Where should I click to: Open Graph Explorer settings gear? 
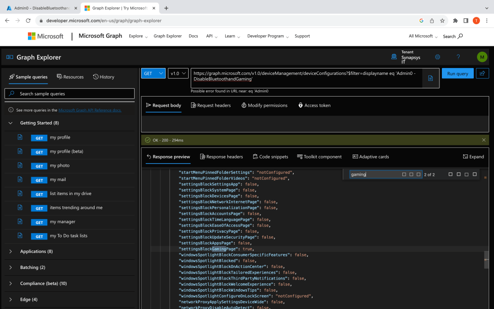tap(438, 57)
